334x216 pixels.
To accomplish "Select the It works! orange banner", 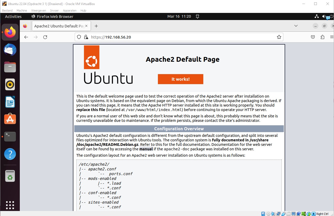I will tap(181, 79).
